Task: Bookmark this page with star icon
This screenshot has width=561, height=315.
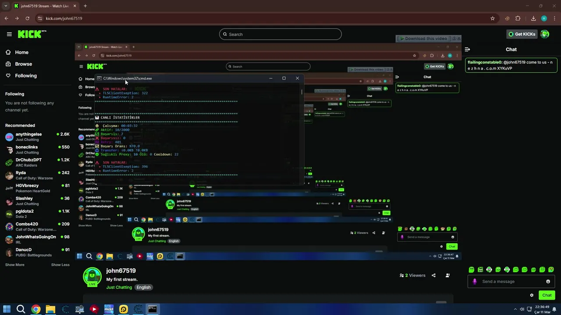Action: (493, 18)
